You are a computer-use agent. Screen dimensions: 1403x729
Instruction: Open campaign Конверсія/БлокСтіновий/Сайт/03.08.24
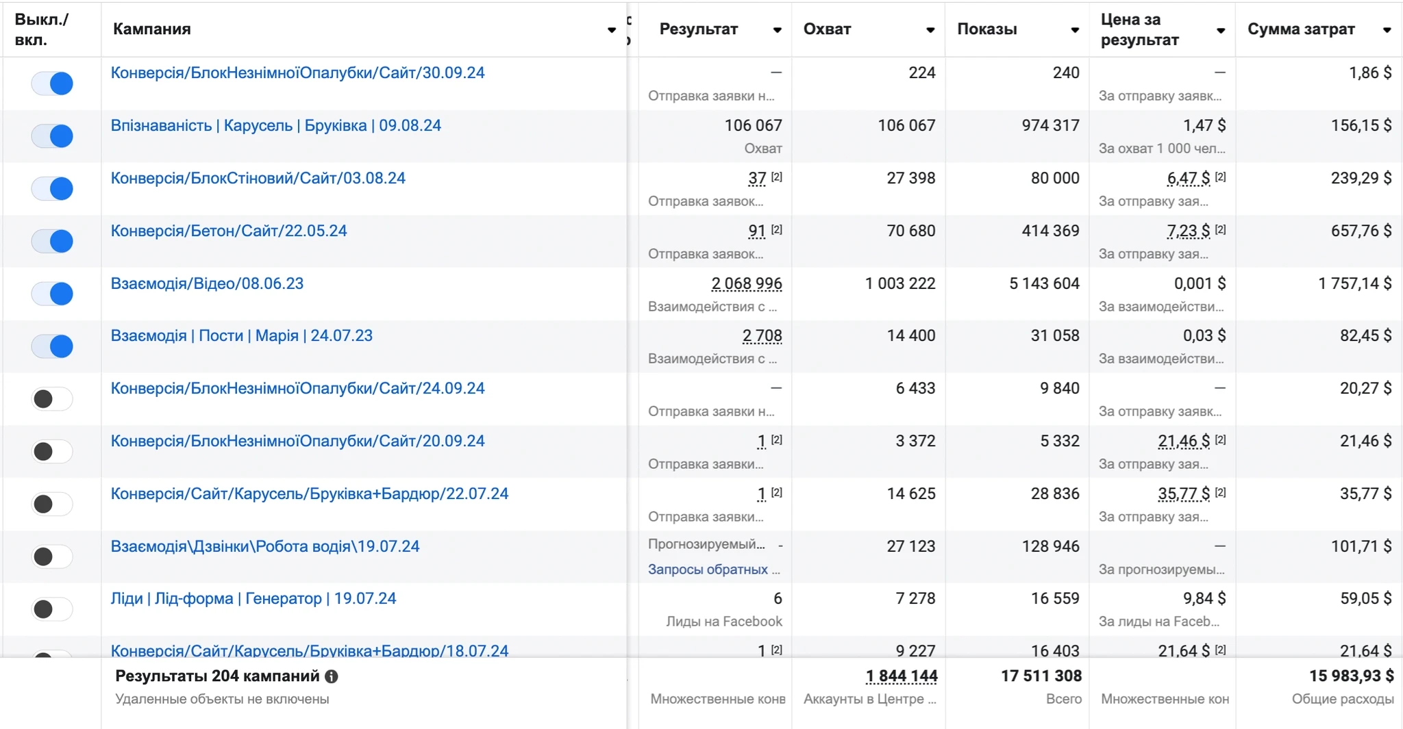click(x=258, y=179)
